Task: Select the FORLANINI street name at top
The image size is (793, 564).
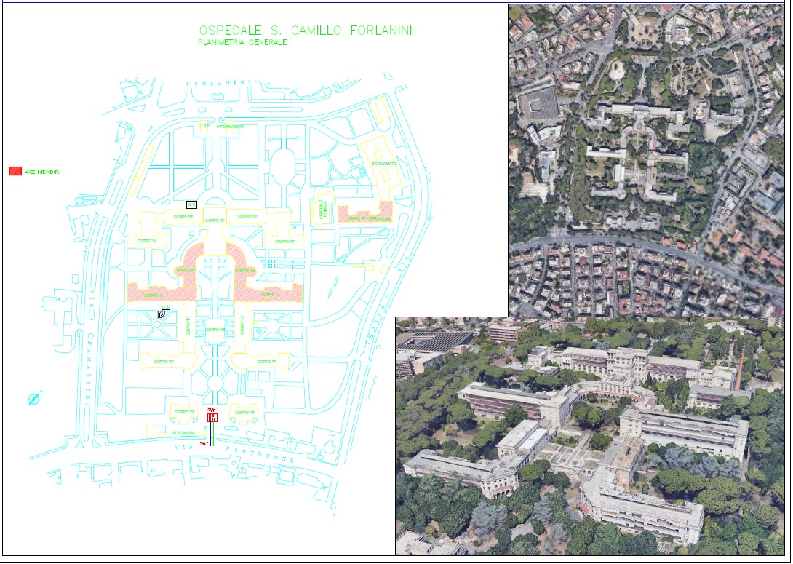Action: coord(218,83)
